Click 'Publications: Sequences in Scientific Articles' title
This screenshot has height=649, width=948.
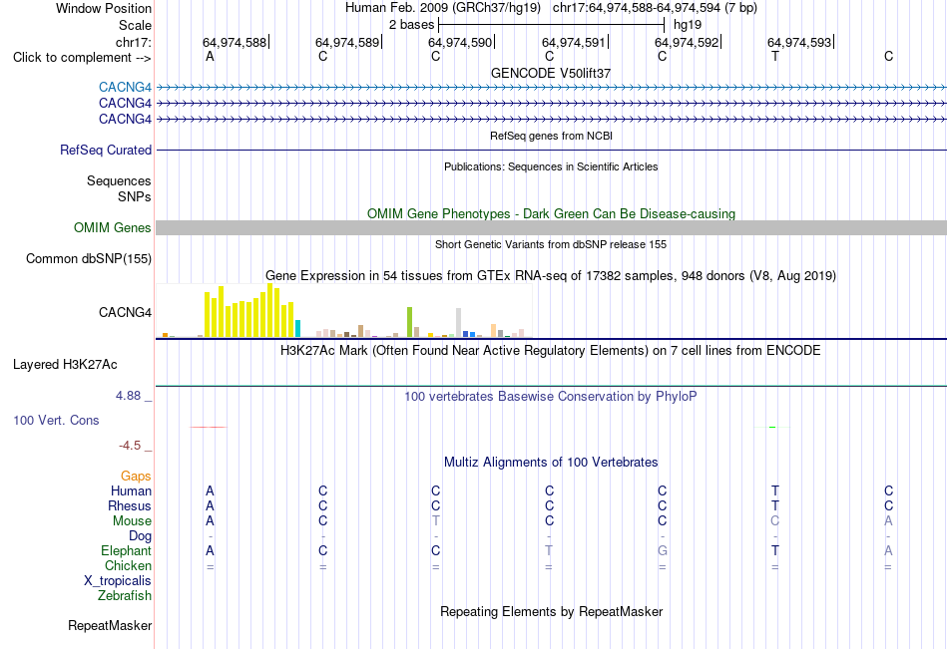point(551,166)
